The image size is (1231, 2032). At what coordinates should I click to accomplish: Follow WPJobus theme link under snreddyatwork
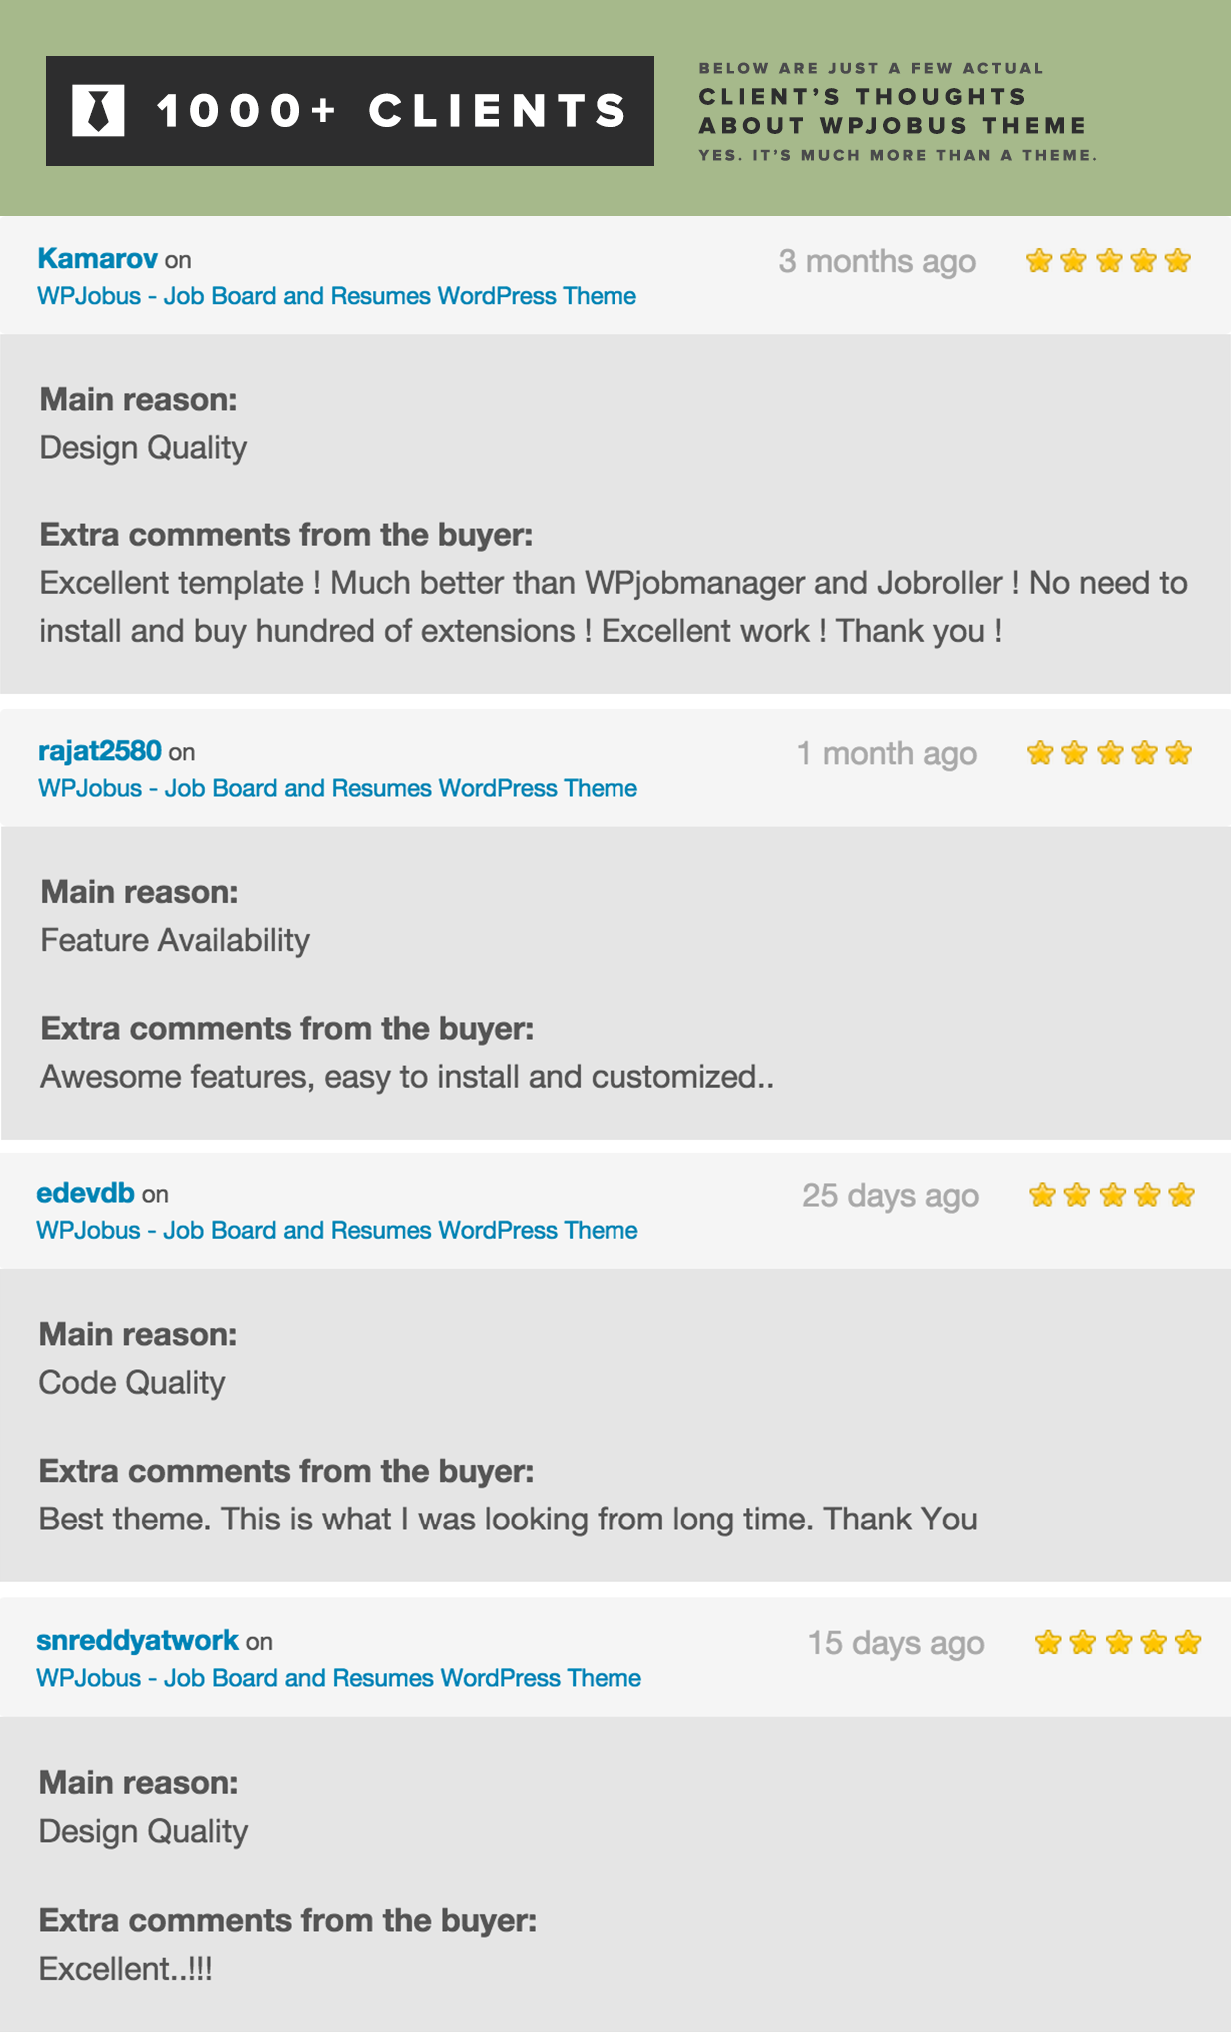point(339,1678)
